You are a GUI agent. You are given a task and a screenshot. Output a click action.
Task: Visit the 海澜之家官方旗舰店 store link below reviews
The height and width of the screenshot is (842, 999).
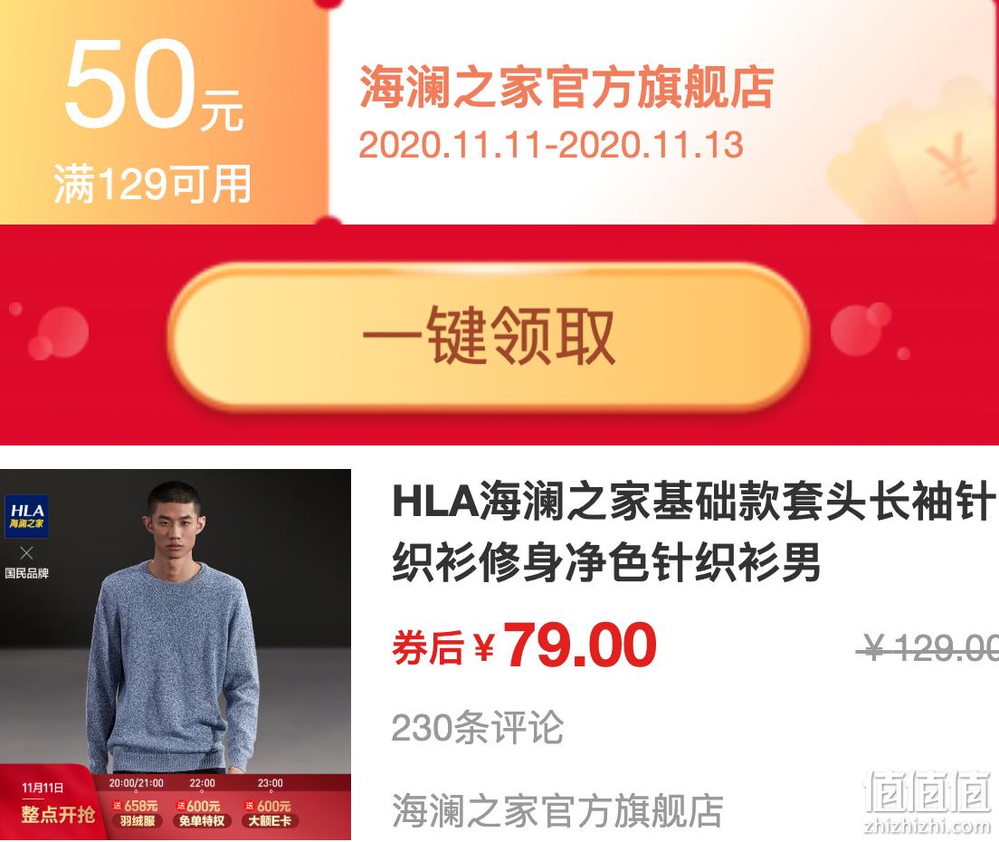point(557,811)
